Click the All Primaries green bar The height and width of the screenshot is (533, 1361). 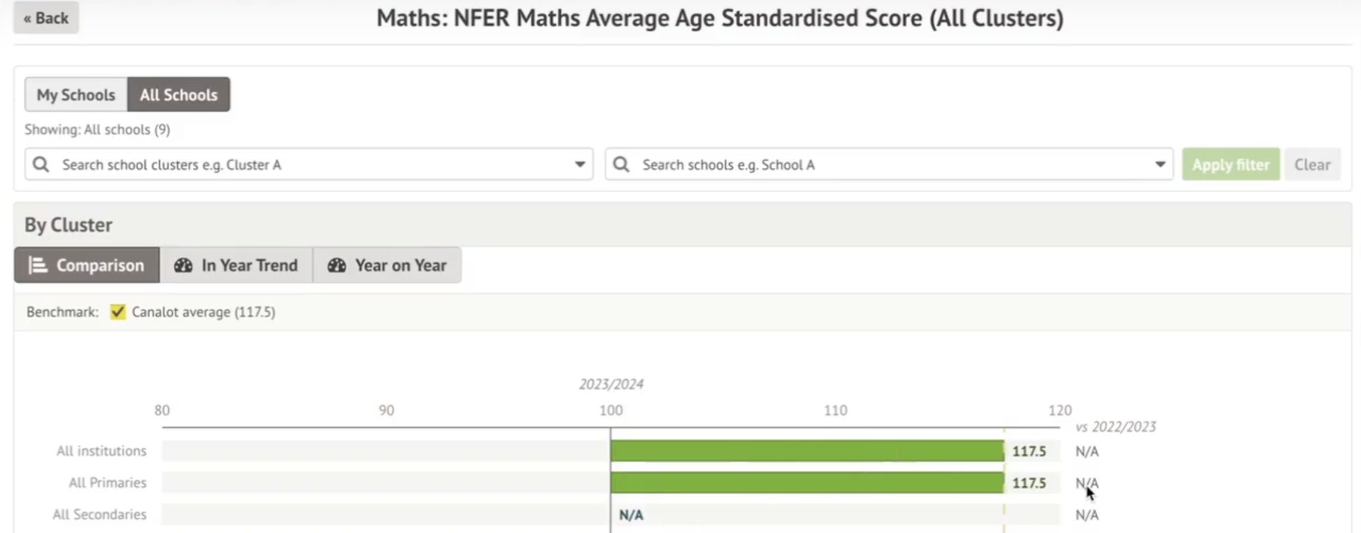807,483
